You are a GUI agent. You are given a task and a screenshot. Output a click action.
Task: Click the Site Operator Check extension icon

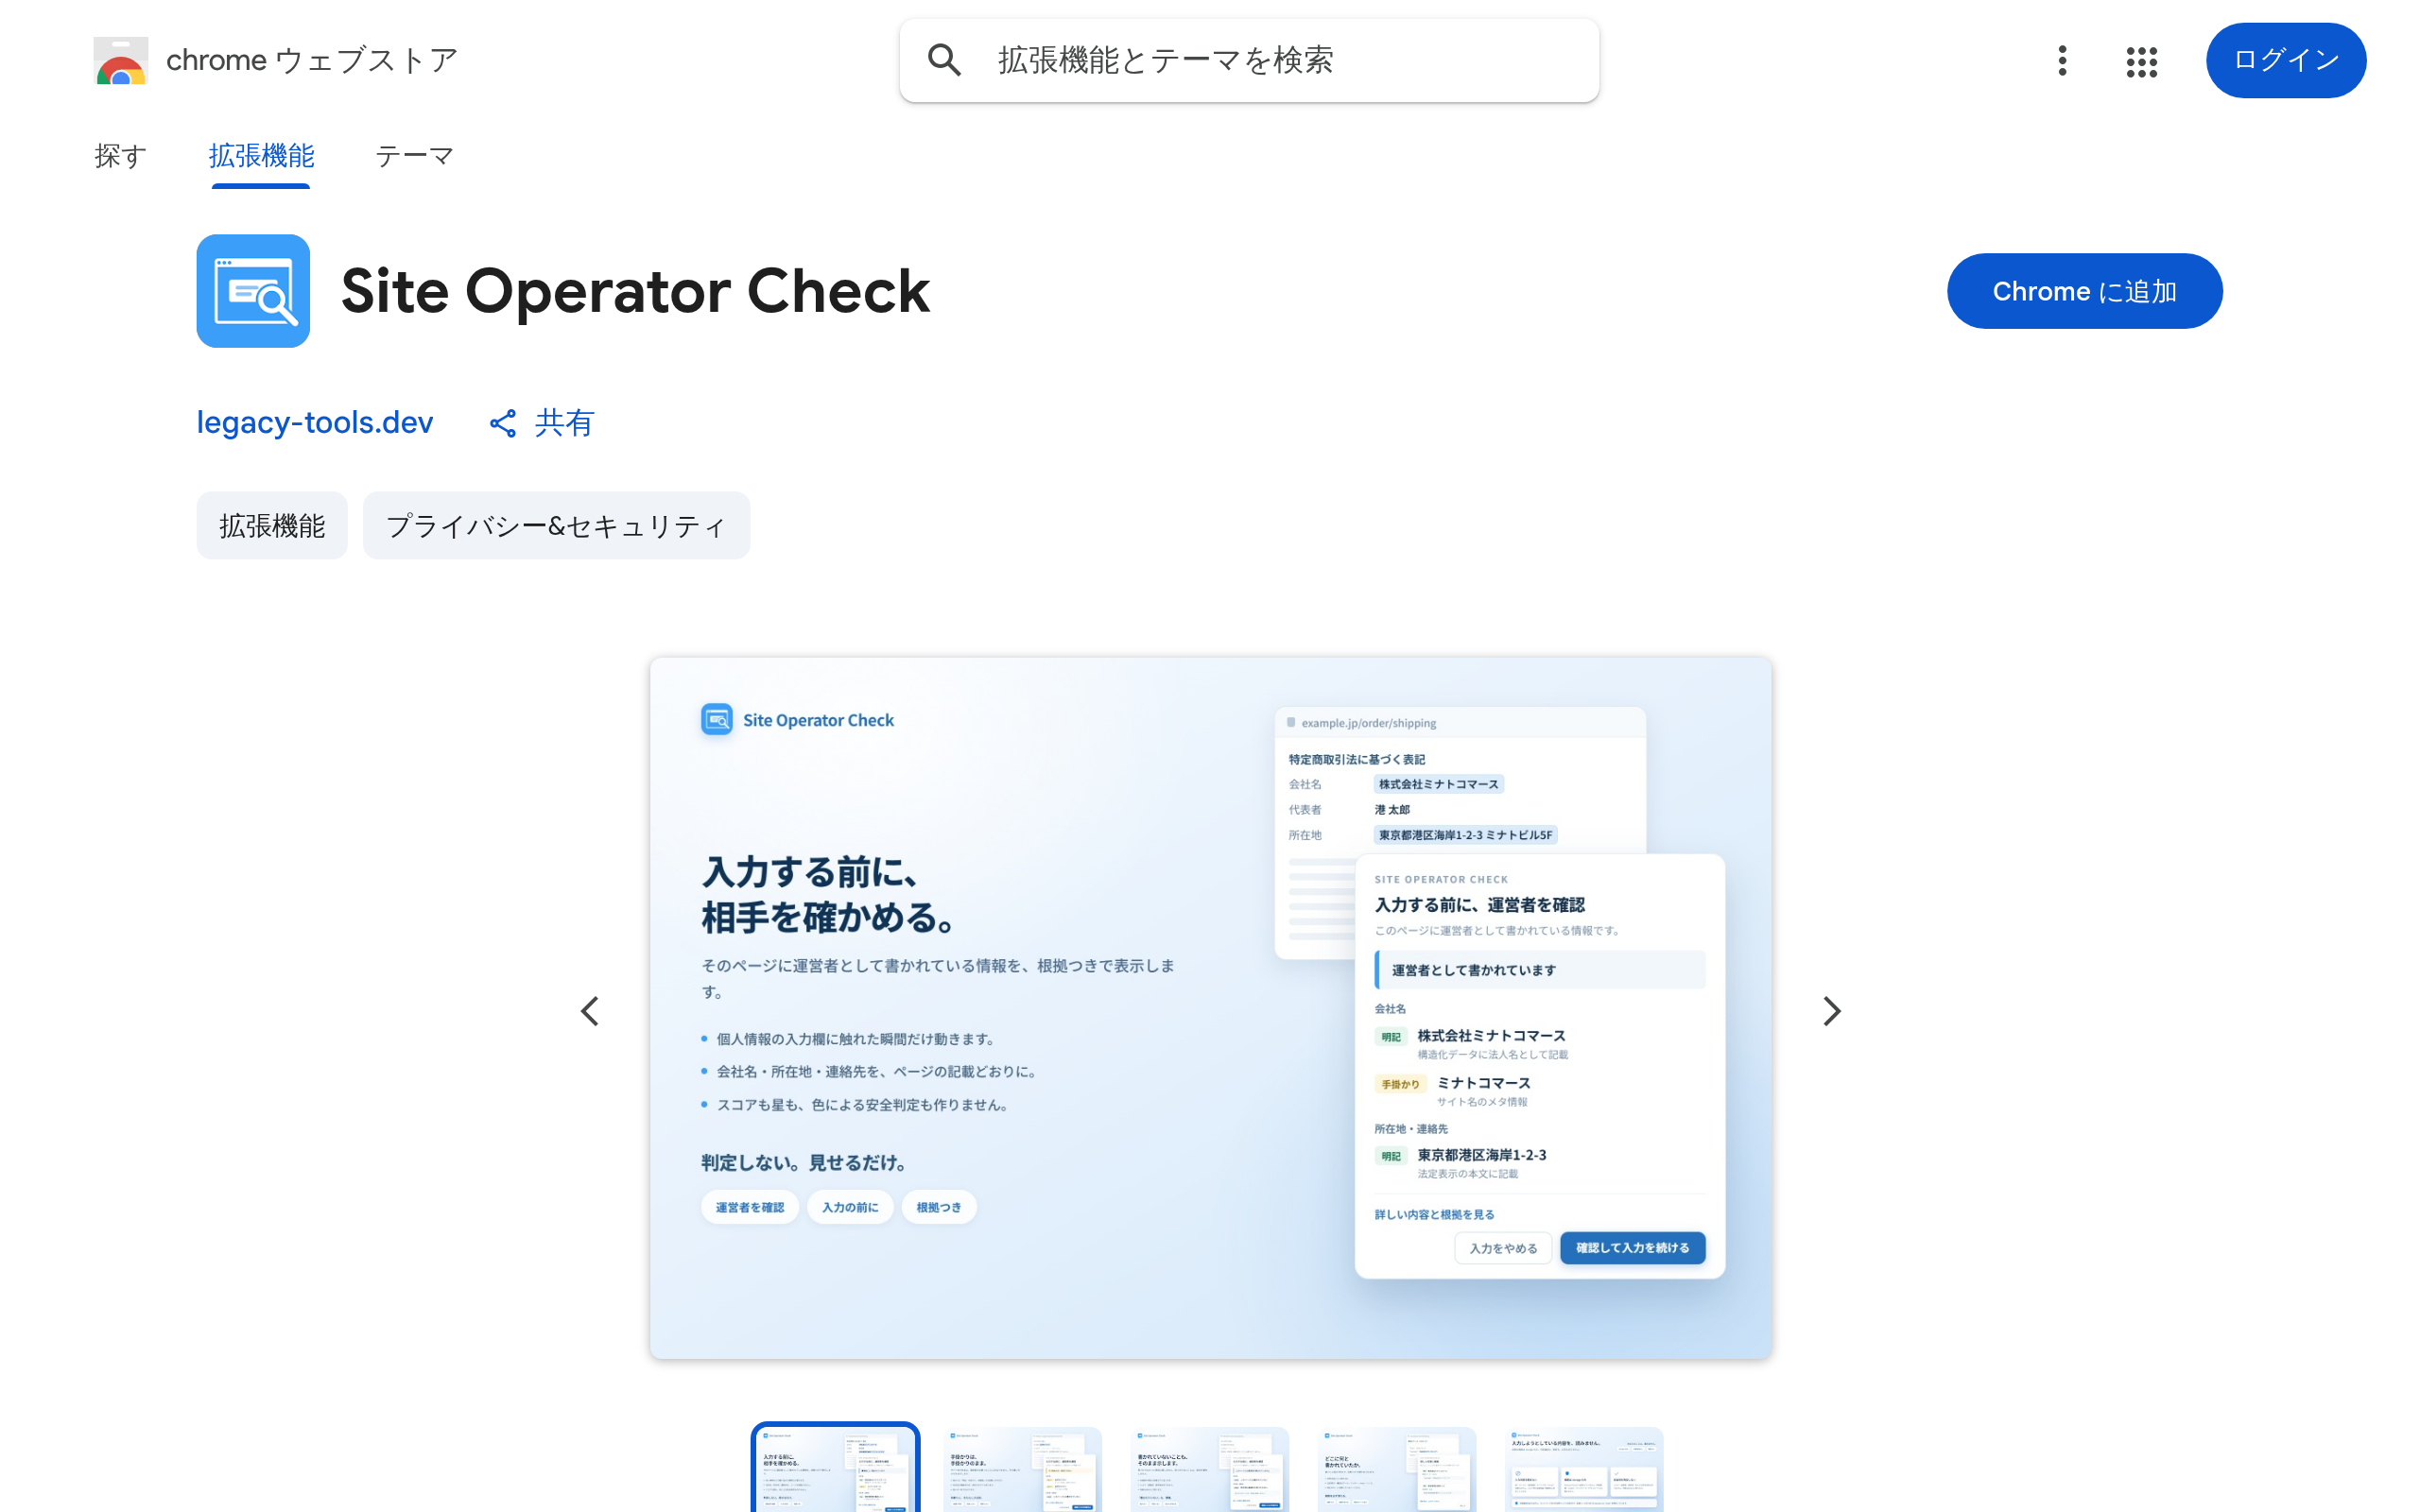click(253, 291)
